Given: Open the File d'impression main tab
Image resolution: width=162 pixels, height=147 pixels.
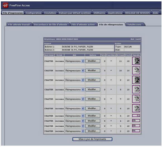Looking at the screenshot, I should click(x=13, y=13).
